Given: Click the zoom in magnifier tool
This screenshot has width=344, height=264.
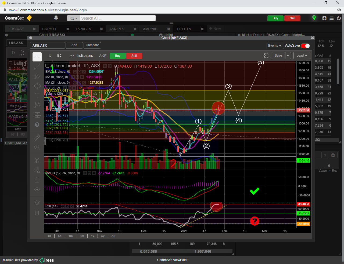Looking at the screenshot, I should [x=37, y=147].
